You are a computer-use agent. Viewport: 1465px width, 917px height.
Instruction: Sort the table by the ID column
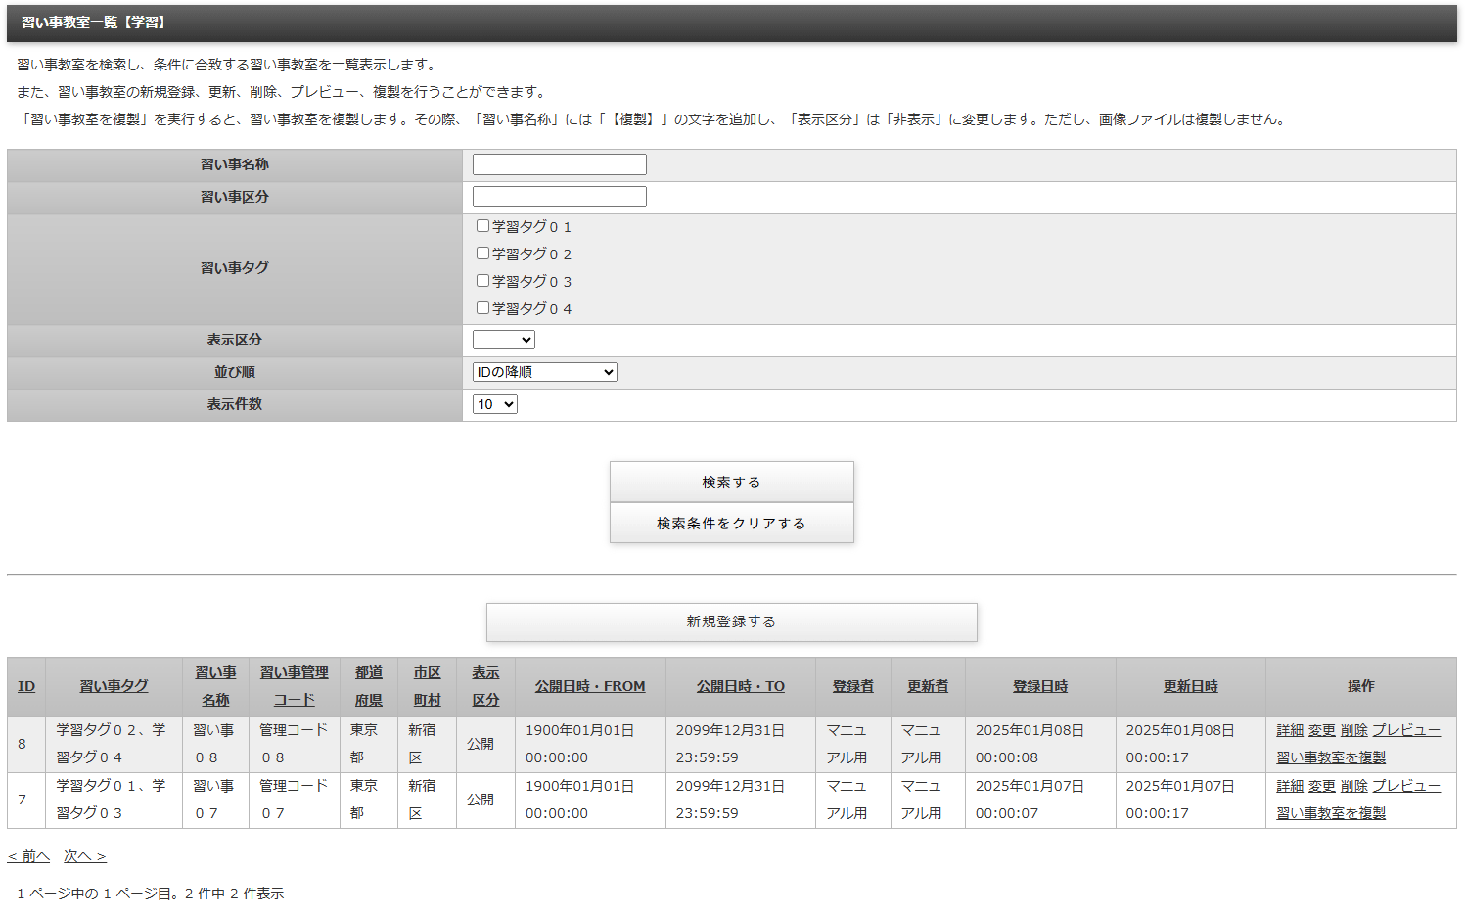[x=25, y=686]
